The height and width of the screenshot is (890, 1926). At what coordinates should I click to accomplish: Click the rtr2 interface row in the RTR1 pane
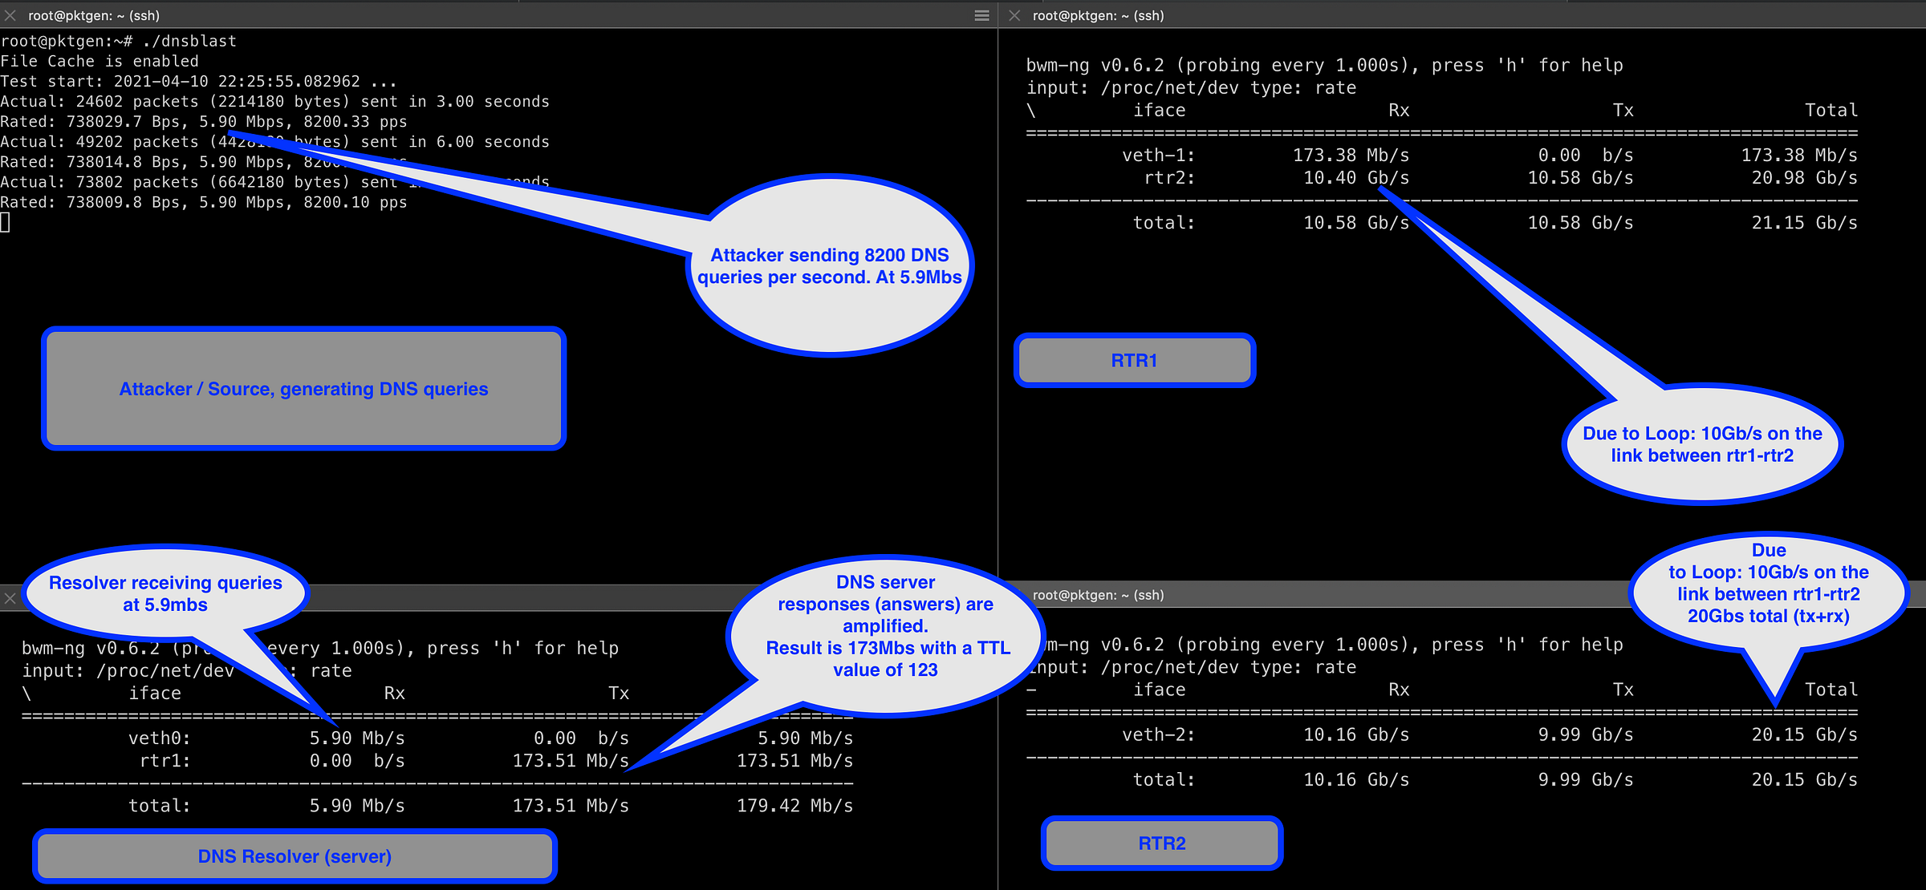click(1169, 178)
